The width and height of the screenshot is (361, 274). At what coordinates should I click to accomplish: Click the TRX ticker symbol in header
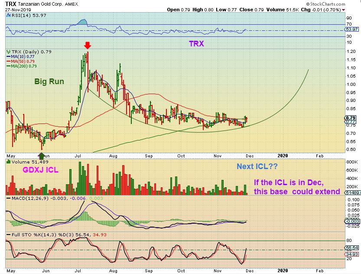(x=10, y=4)
